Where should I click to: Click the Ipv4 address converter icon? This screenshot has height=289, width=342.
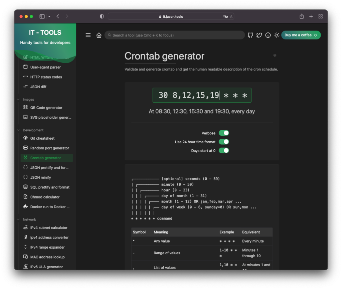25,237
